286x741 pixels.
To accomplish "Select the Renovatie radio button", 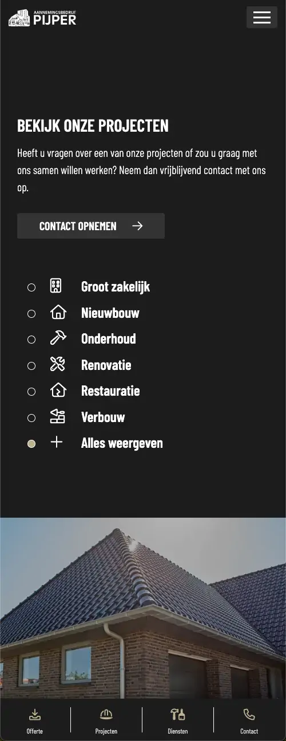I will pos(31,366).
